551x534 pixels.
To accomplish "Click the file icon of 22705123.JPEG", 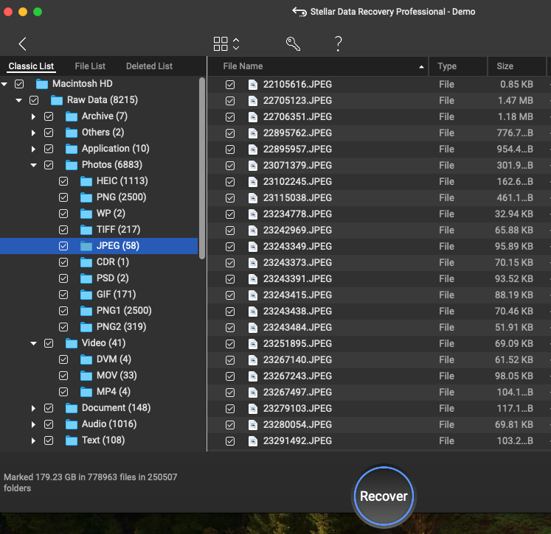I will [x=253, y=101].
